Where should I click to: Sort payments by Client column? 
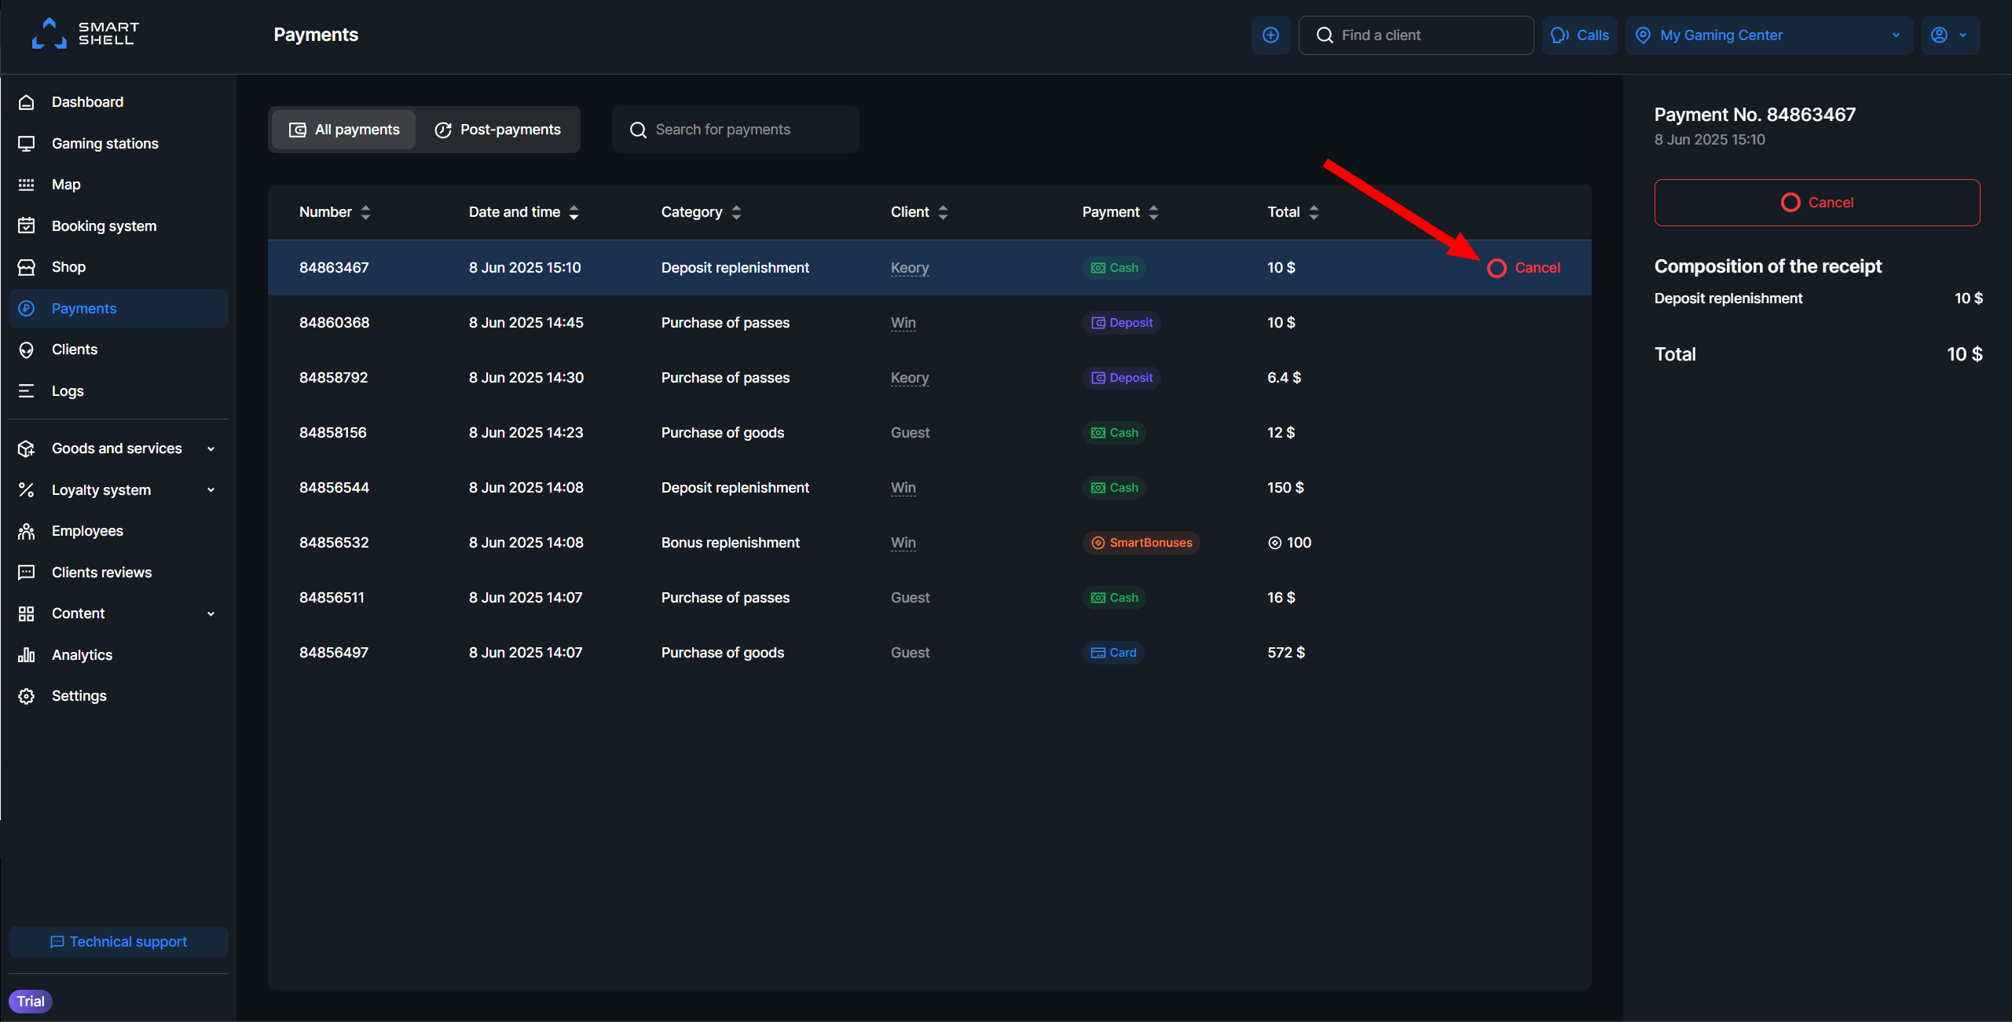click(x=919, y=212)
